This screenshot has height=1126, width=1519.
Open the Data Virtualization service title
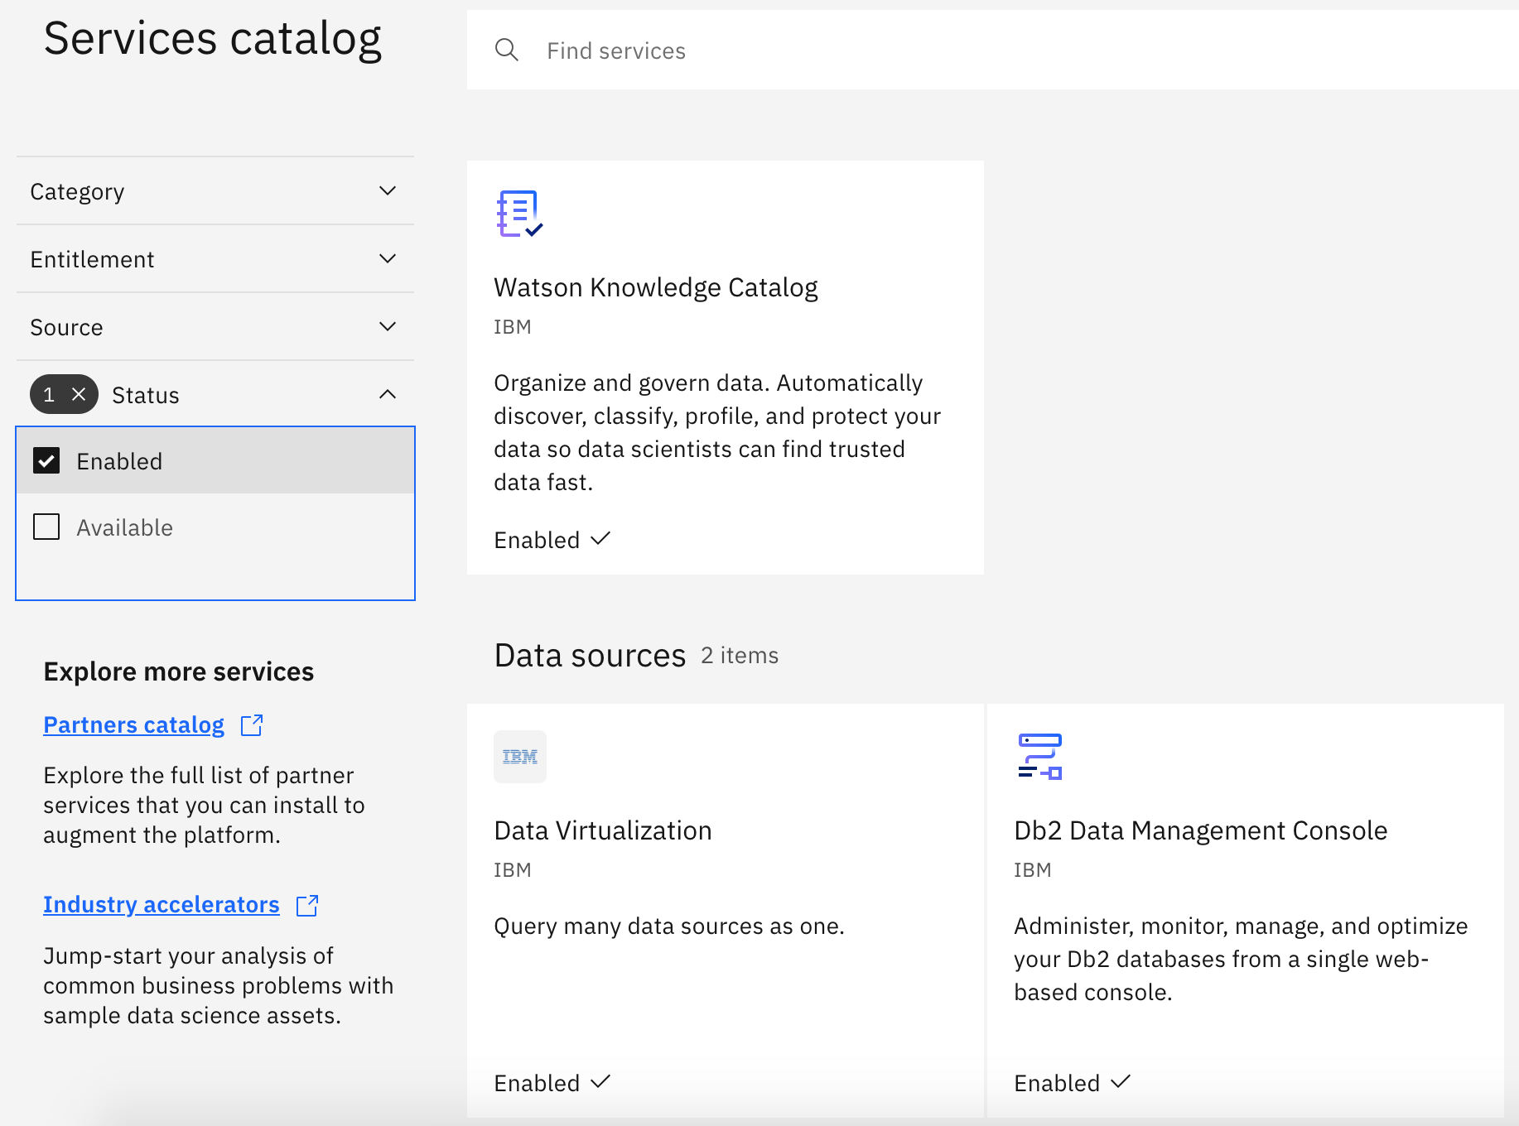tap(602, 830)
